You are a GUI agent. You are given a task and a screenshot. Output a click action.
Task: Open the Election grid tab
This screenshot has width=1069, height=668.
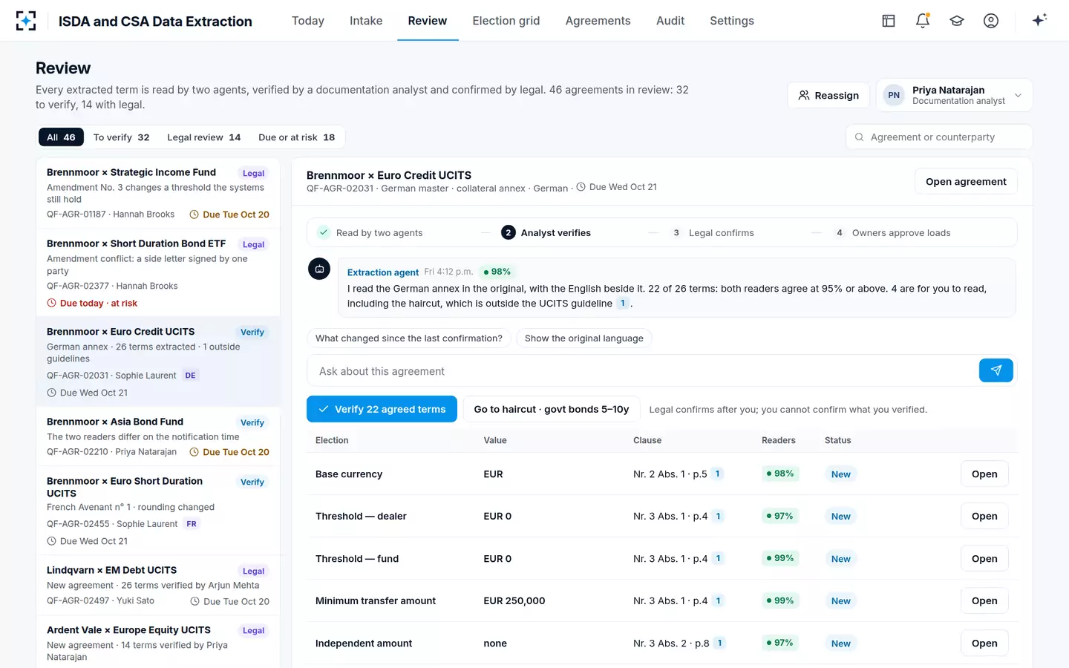pos(506,21)
